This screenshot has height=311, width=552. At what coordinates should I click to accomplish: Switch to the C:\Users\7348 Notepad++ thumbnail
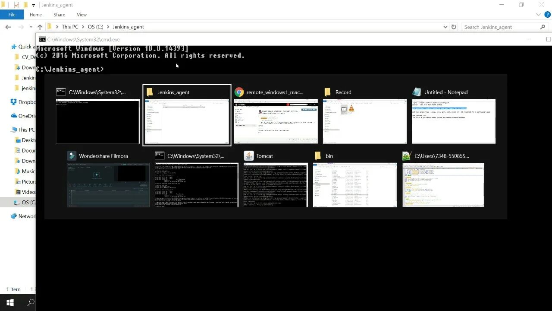[443, 185]
